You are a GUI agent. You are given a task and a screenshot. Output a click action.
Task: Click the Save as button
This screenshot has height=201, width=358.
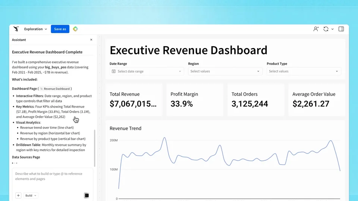coord(60,29)
